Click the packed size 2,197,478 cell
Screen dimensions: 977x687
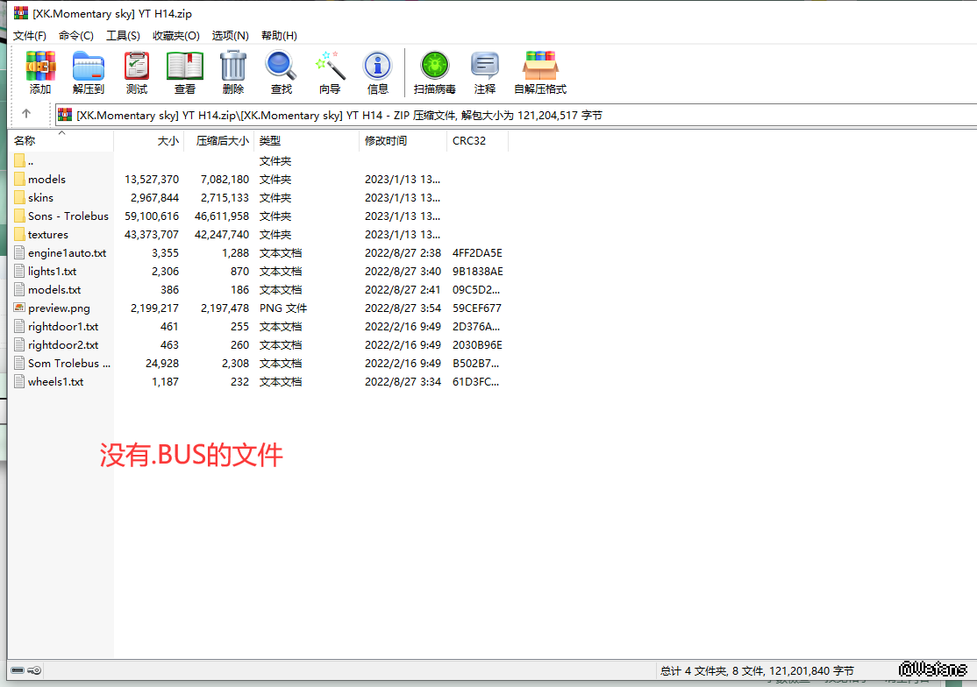(x=225, y=308)
